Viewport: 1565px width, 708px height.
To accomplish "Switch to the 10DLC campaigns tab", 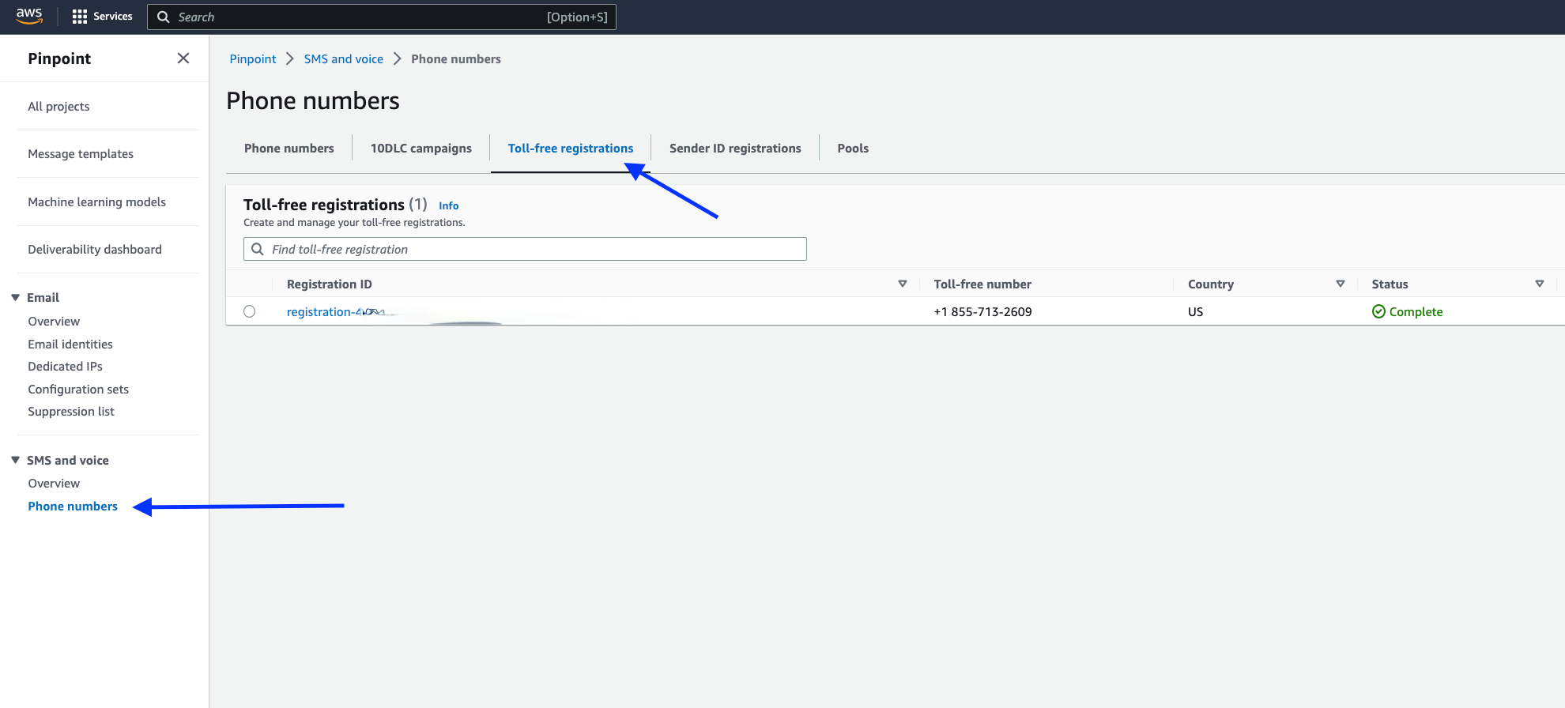I will click(421, 149).
